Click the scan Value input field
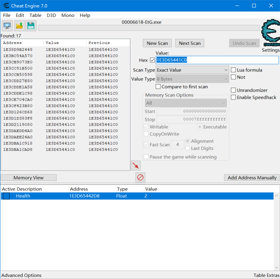 click(217, 60)
